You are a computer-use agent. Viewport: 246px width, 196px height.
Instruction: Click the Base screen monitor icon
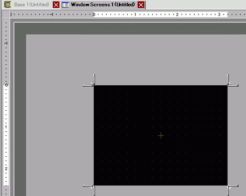pyautogui.click(x=8, y=5)
